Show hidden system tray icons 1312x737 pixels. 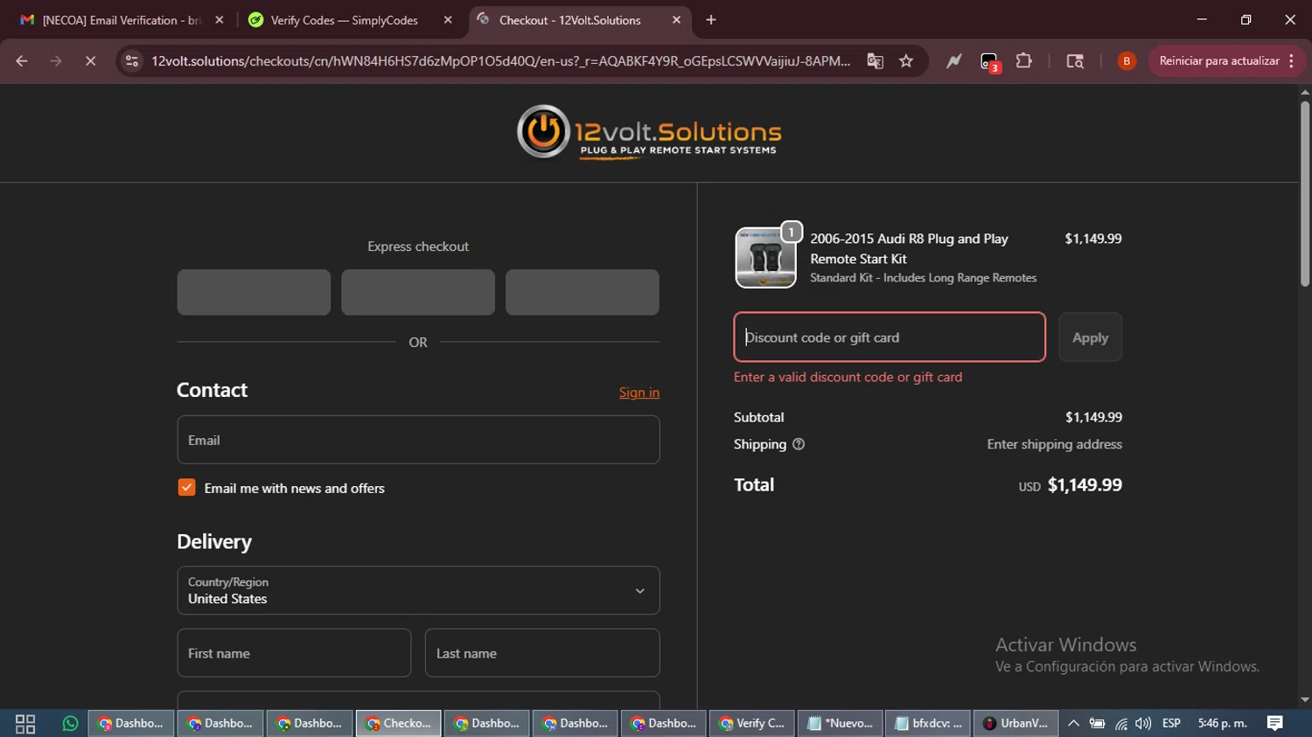point(1073,724)
